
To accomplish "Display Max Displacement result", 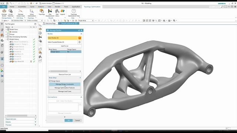I will pyautogui.click(x=50, y=13).
